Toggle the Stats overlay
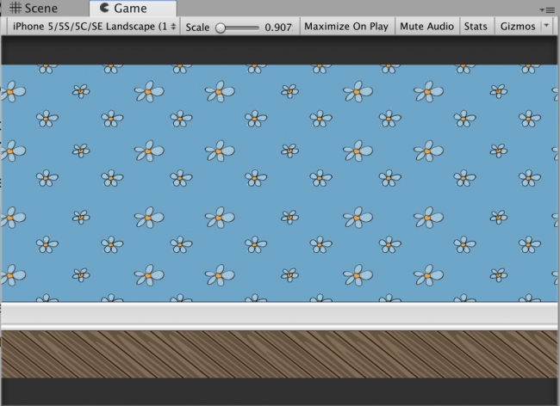Viewport: 560px width, 406px height. 476,27
